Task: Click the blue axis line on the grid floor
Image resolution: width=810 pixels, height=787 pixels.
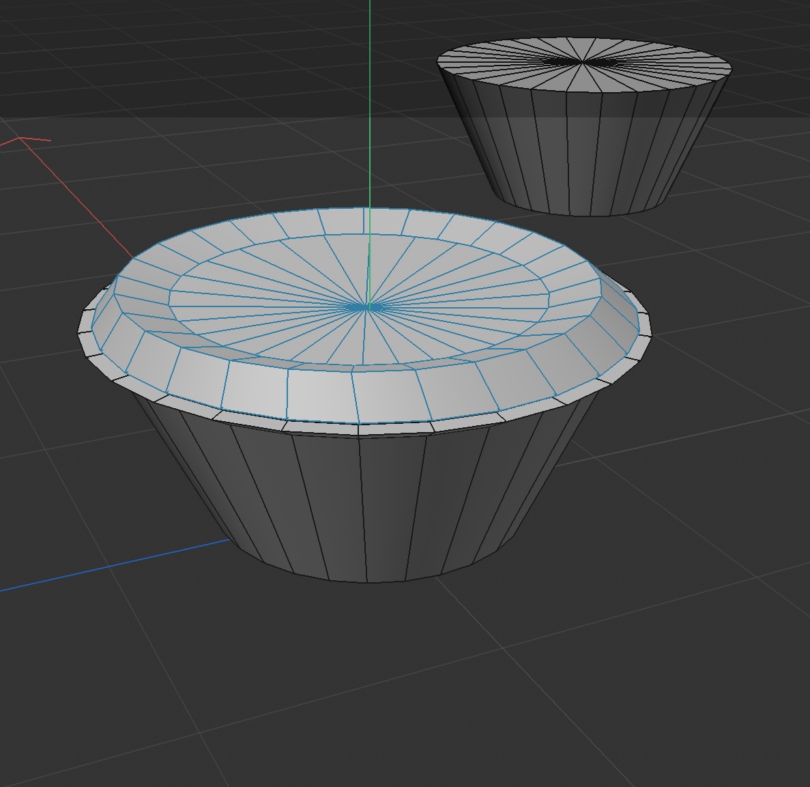Action: coord(114,565)
